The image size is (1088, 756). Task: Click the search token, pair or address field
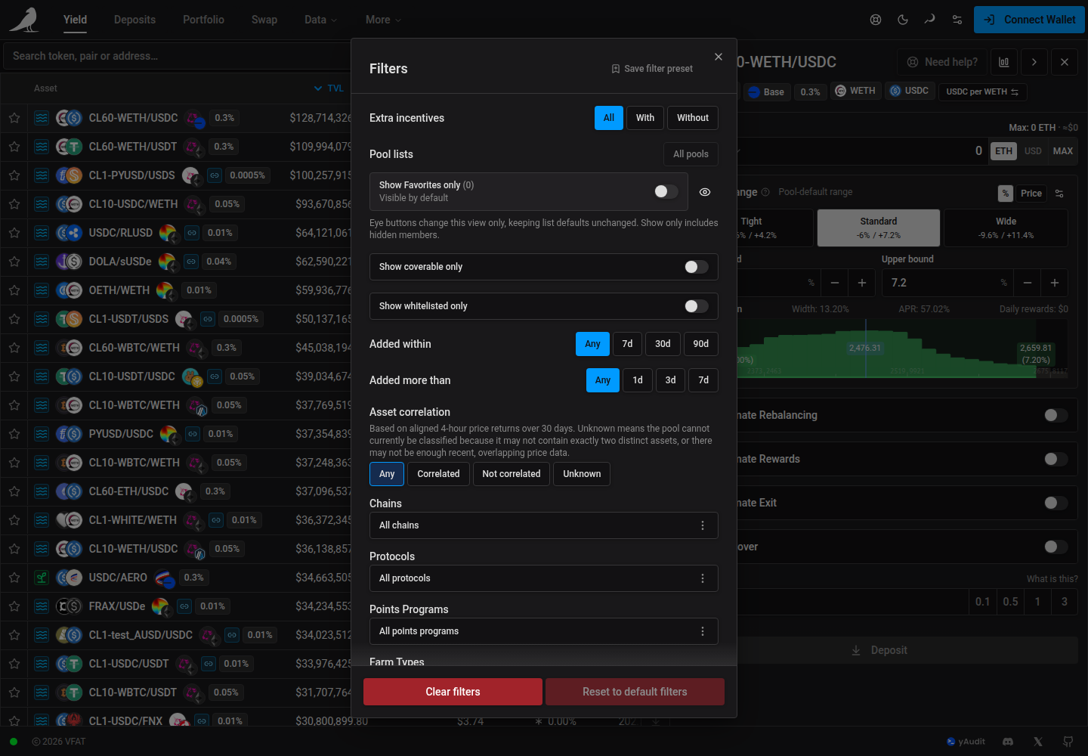178,56
